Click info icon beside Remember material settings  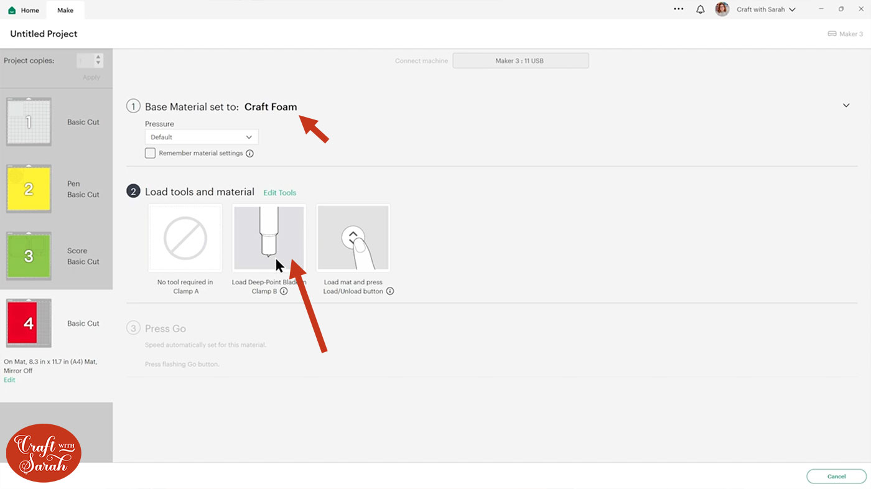tap(249, 153)
